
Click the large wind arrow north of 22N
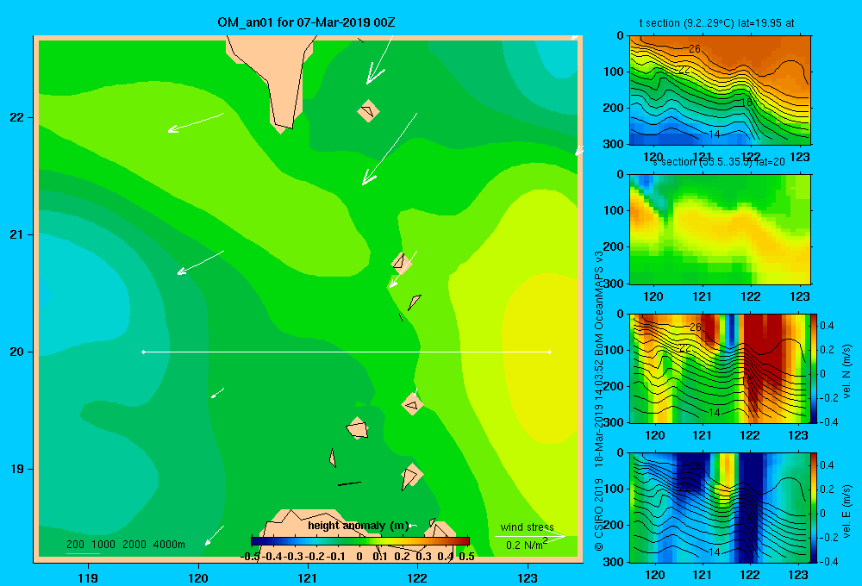point(379,60)
